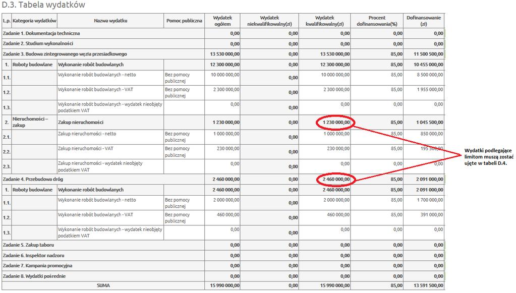
Task: Select row 'Zadanie 5. Zakup taboru'
Action: pyautogui.click(x=223, y=245)
